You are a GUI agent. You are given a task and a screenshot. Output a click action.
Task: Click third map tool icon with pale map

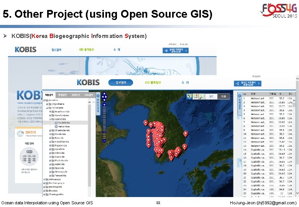point(202,97)
